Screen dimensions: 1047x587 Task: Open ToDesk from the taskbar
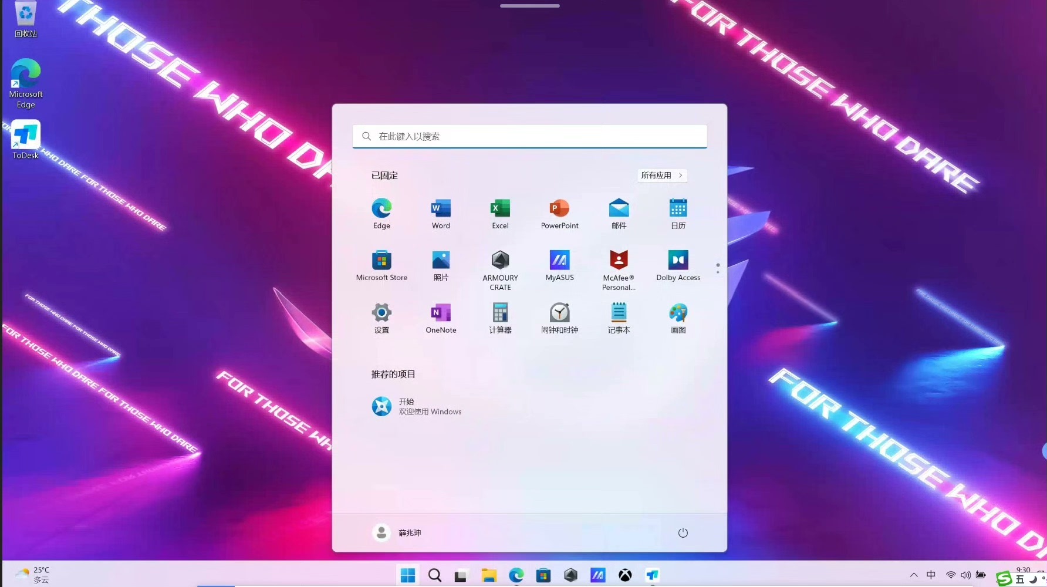click(x=652, y=575)
